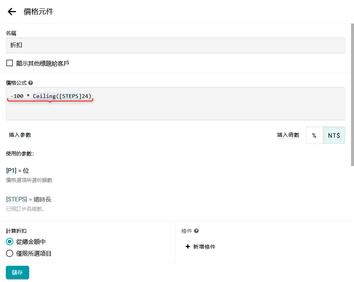
Task: Click the help icon beside 條件
Action: [196, 231]
